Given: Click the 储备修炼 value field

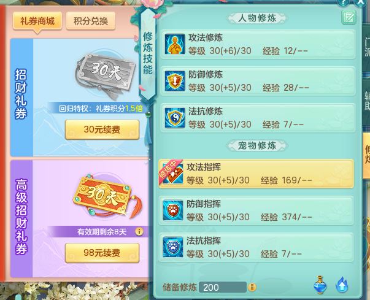Looking at the screenshot, I should 223,287.
